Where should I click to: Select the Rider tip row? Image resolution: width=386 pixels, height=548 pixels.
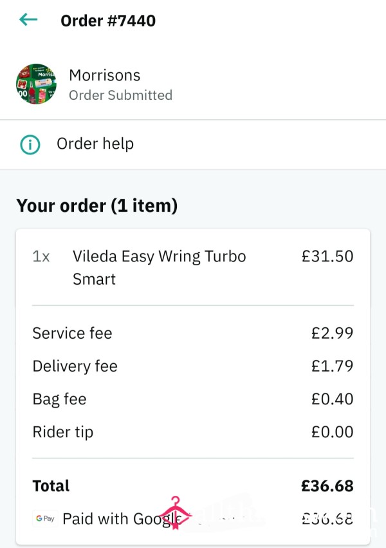[193, 432]
